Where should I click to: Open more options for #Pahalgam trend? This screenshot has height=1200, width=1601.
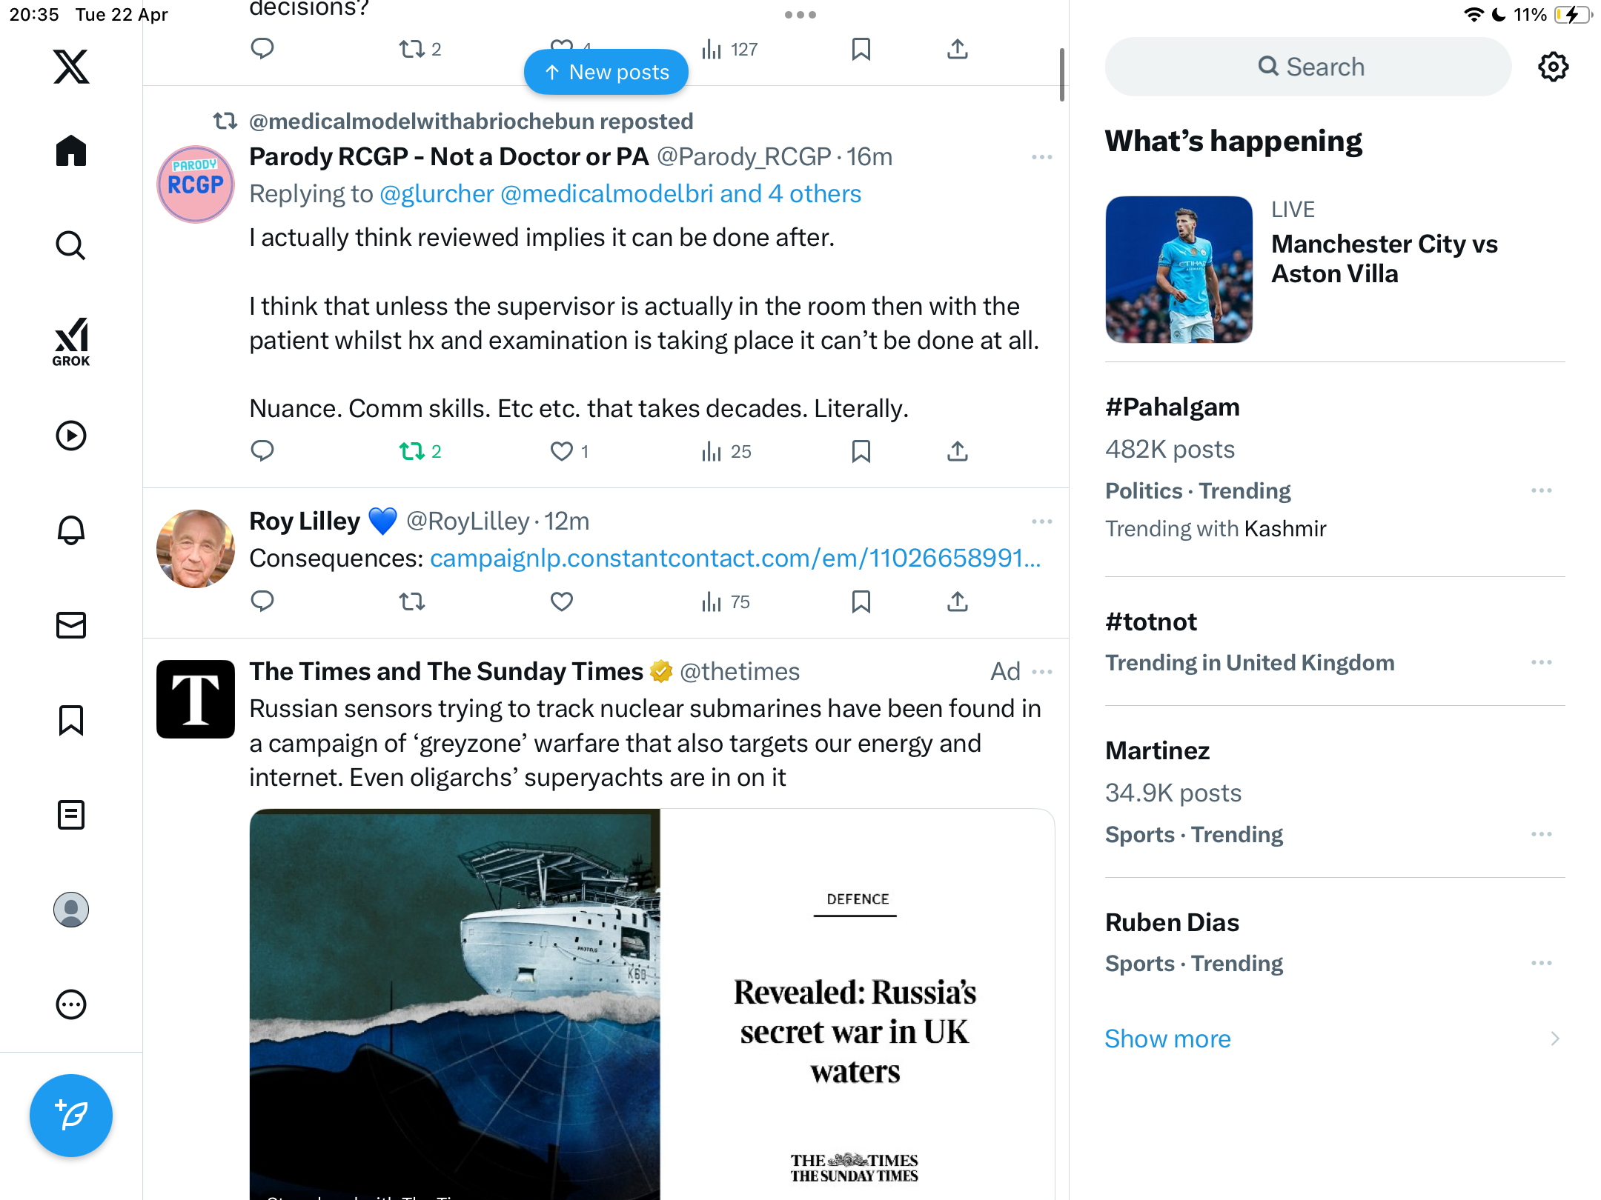(x=1542, y=490)
